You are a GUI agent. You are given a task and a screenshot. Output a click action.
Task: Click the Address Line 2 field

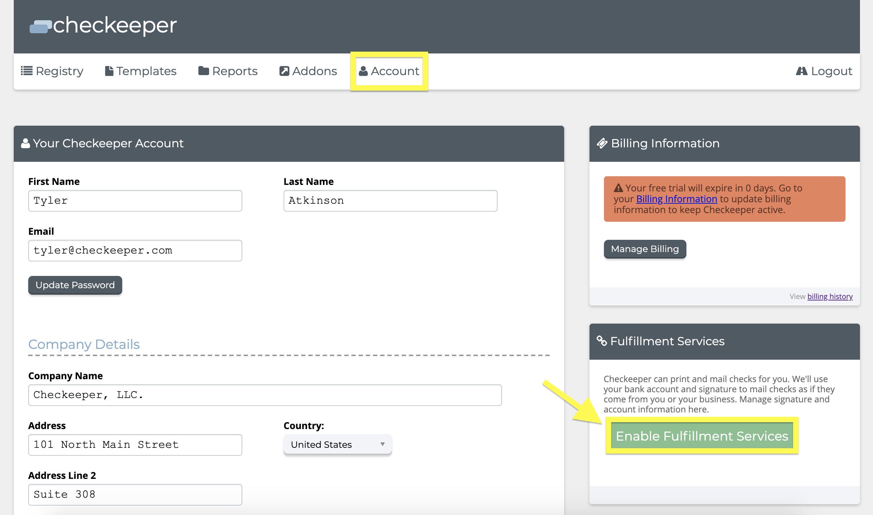point(135,495)
